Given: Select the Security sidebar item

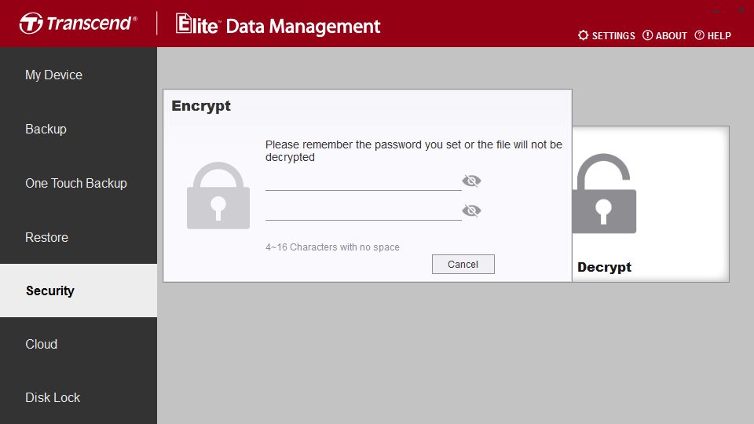Looking at the screenshot, I should tap(79, 291).
